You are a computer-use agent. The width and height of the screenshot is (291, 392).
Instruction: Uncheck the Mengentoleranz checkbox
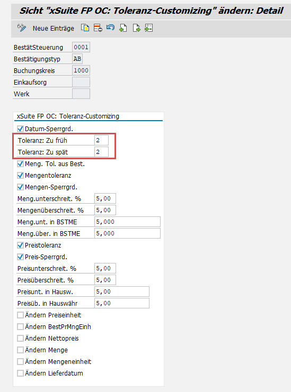coord(20,176)
